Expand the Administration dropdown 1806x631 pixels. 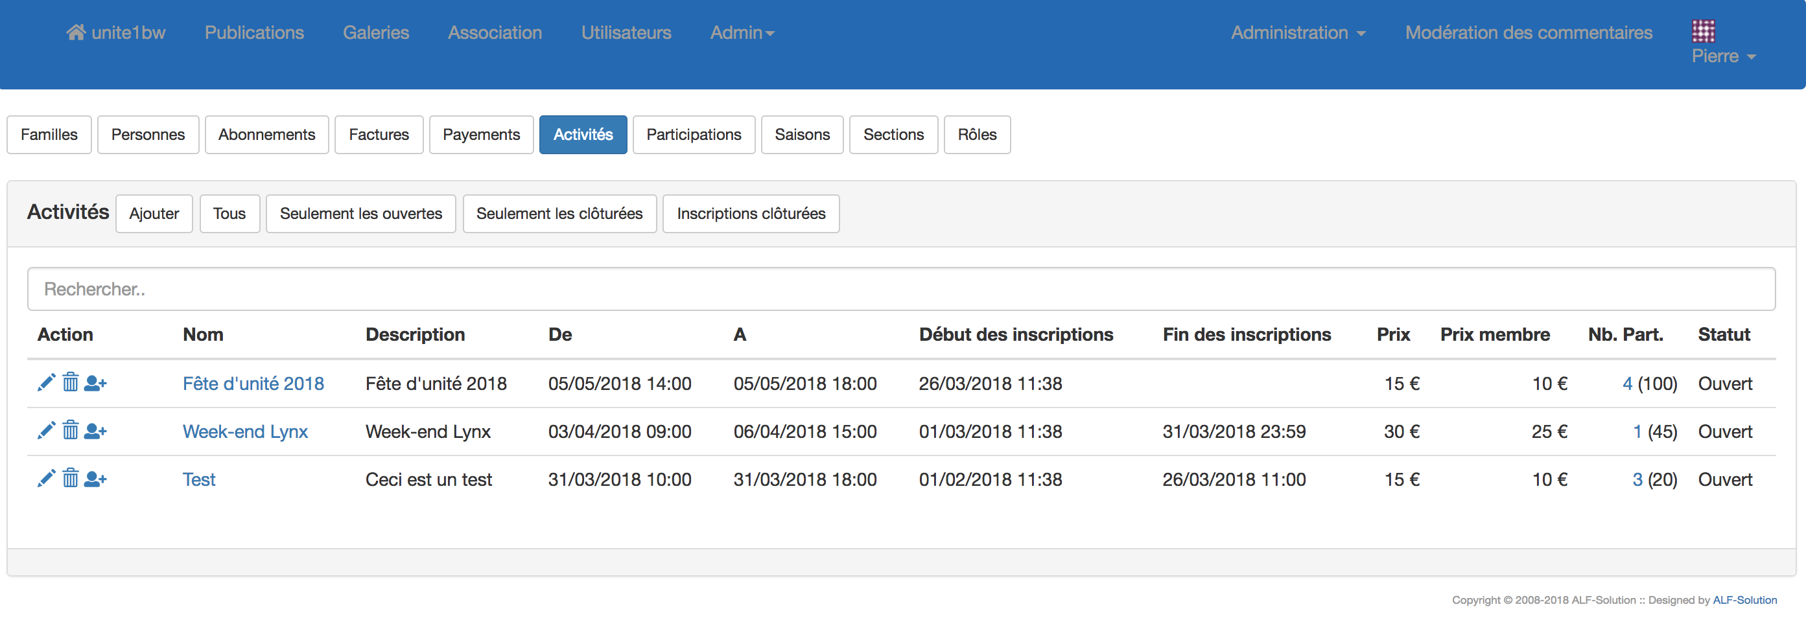1298,33
